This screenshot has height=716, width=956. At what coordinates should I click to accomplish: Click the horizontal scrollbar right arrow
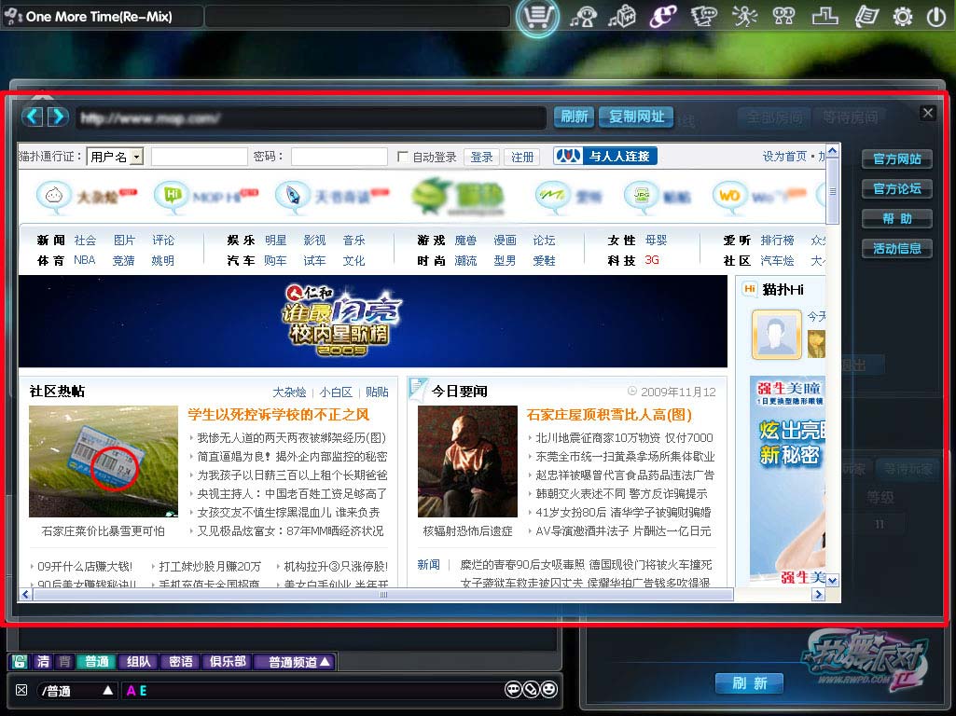tap(818, 595)
